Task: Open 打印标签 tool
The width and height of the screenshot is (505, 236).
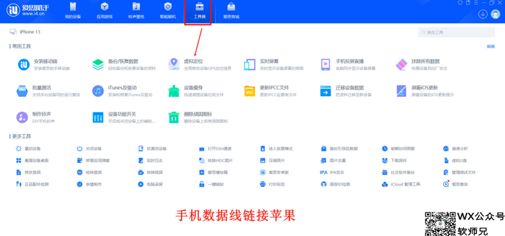Action: (272, 185)
